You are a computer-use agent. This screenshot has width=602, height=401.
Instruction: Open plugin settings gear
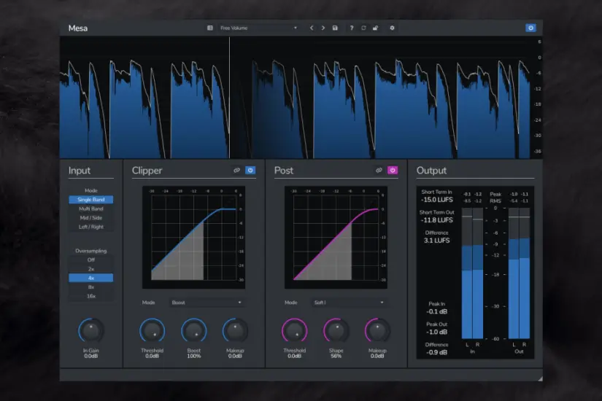pyautogui.click(x=392, y=28)
